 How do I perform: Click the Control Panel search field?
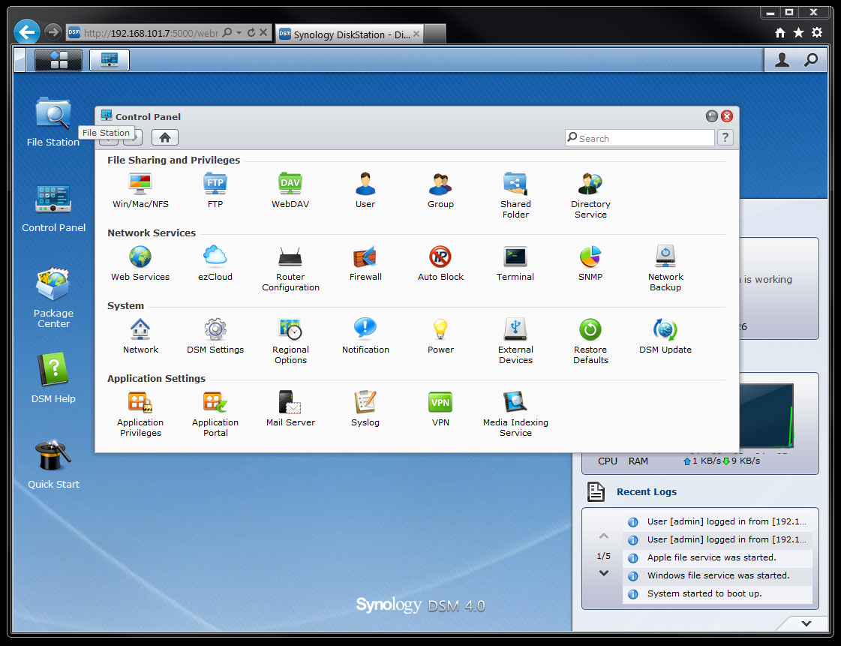pyautogui.click(x=640, y=138)
